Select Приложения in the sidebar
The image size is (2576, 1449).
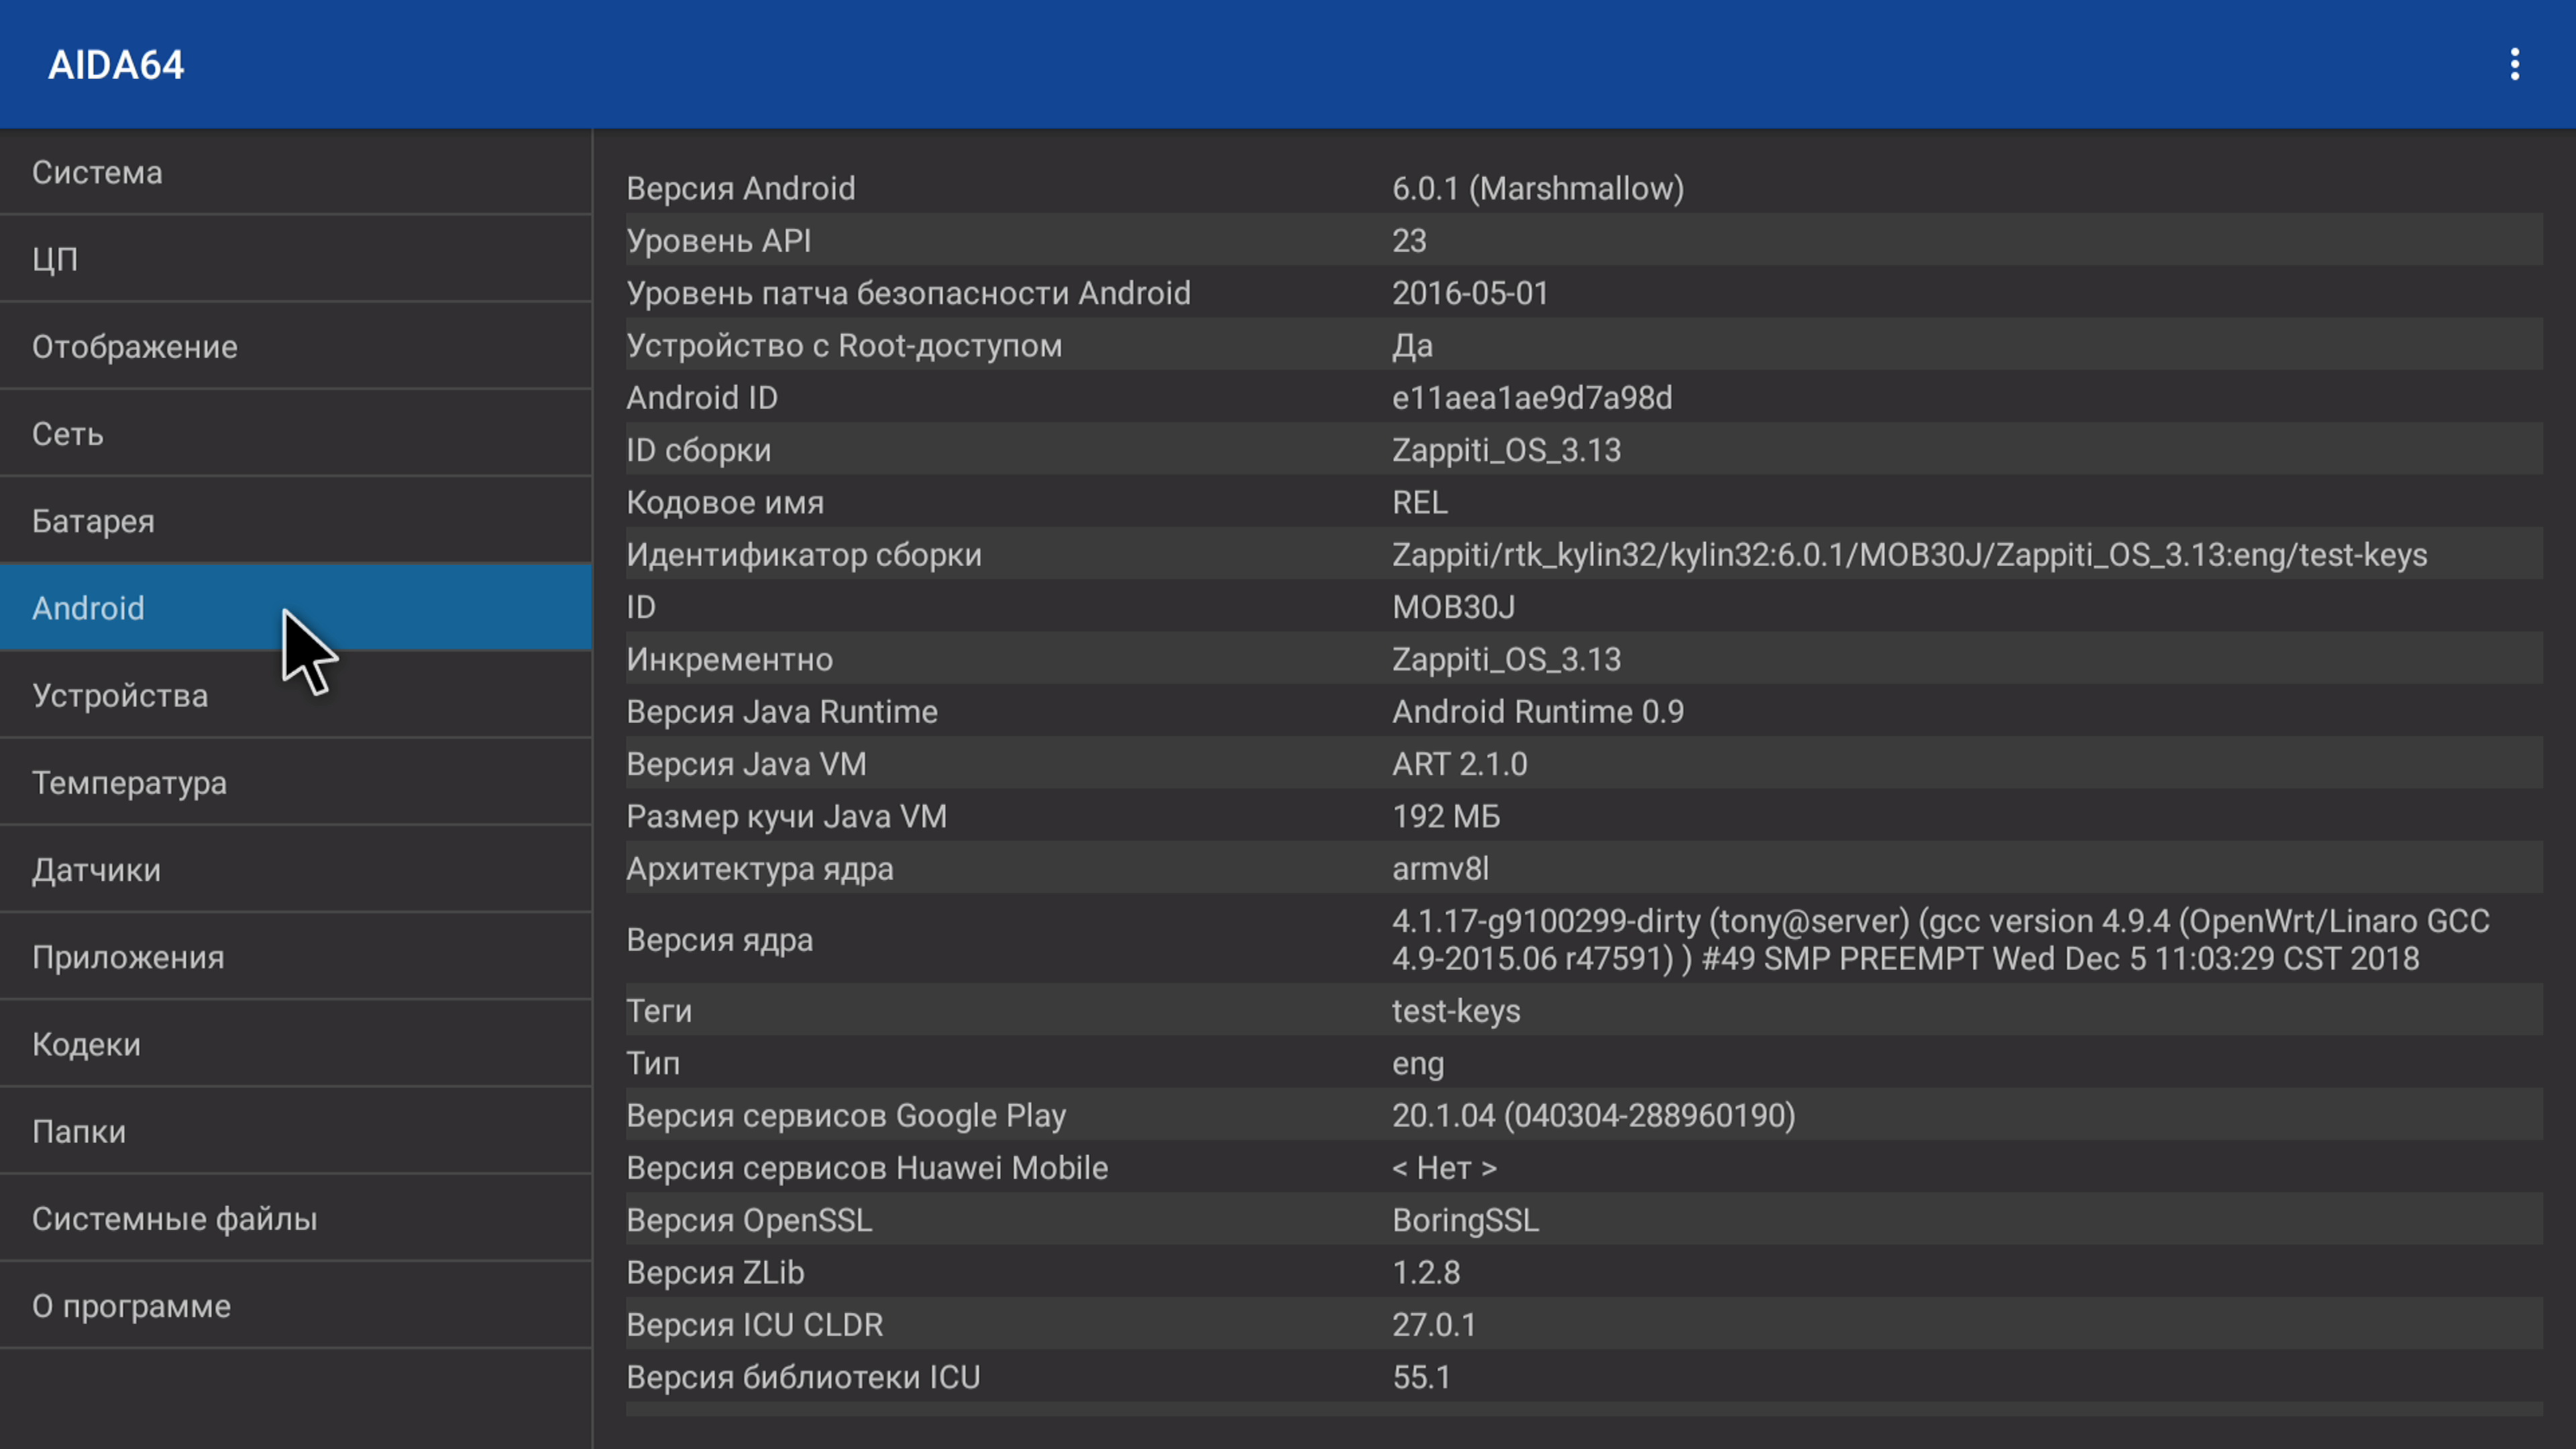coord(296,956)
